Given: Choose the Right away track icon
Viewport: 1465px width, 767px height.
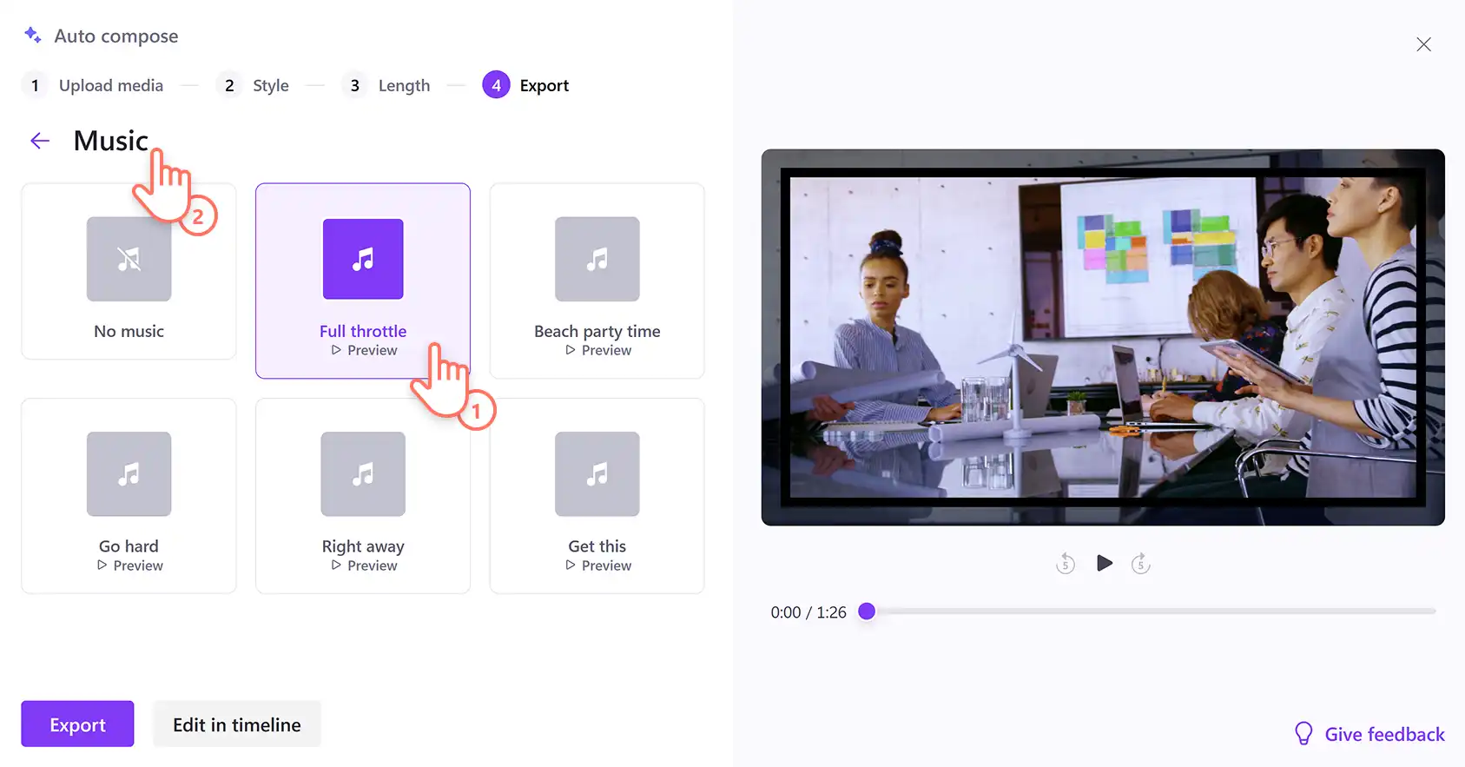Looking at the screenshot, I should point(363,474).
